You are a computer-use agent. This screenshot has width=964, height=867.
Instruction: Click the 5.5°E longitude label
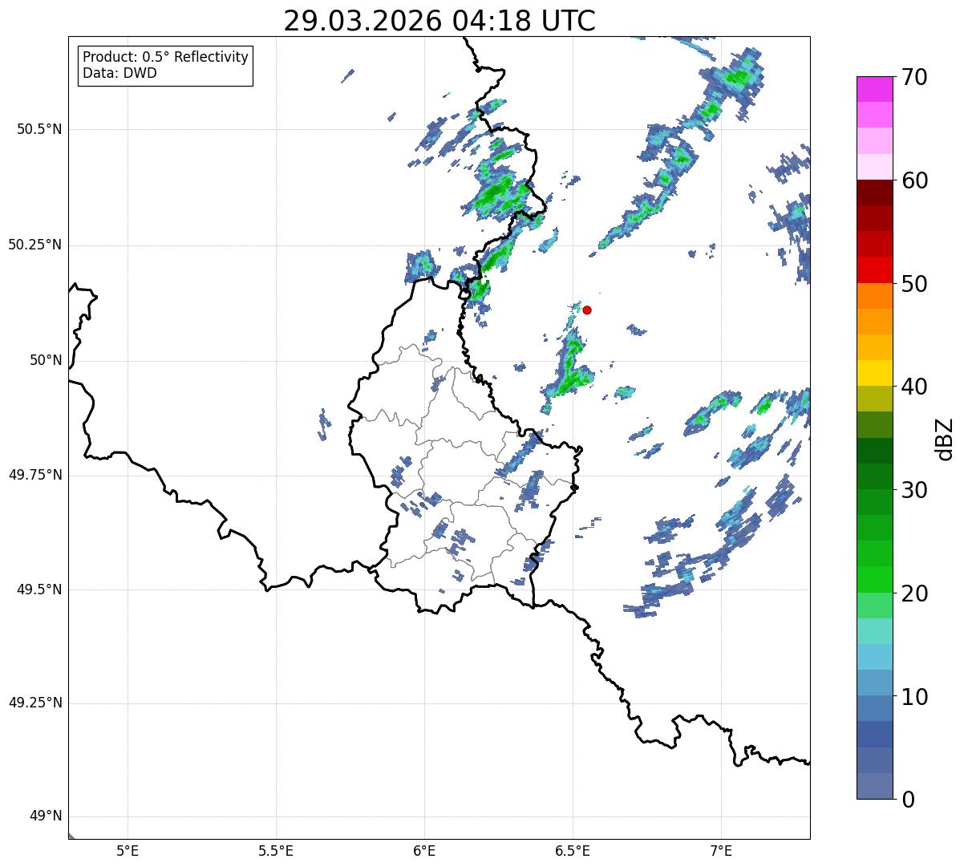tap(276, 850)
